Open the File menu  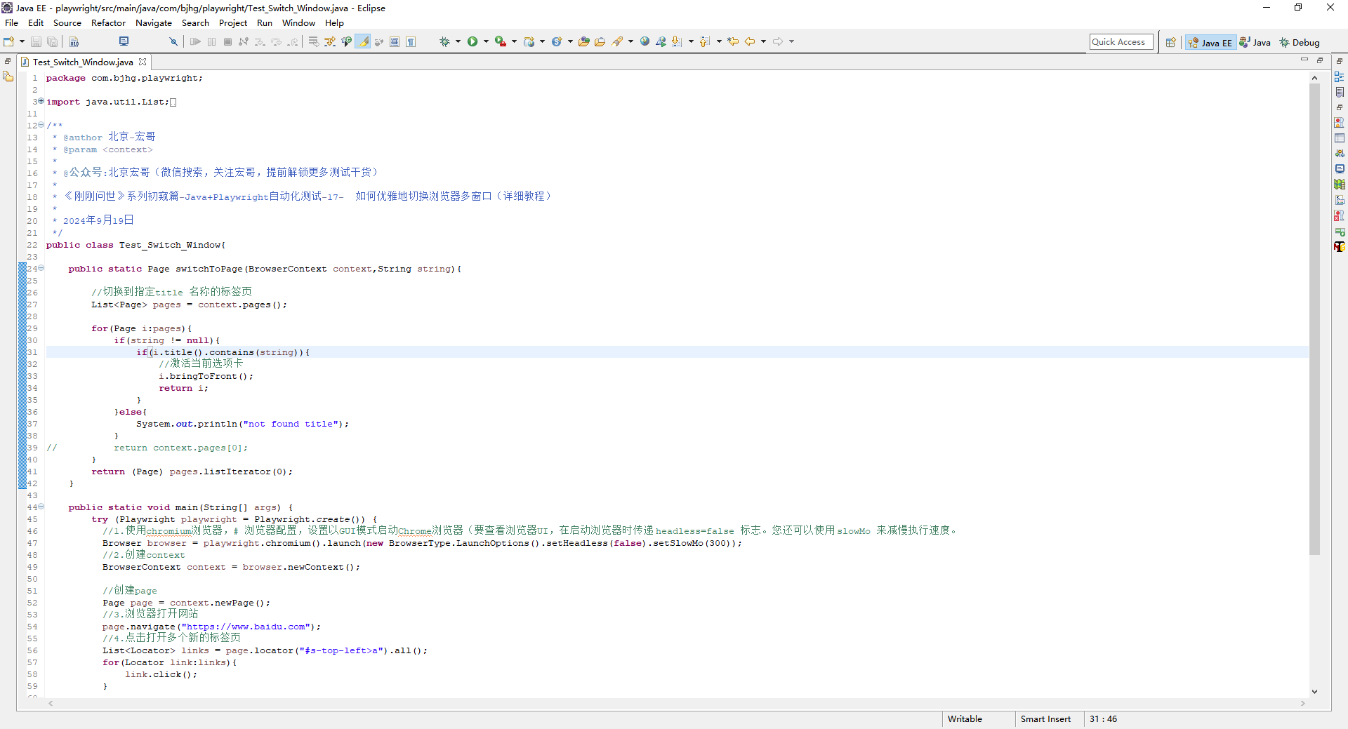pyautogui.click(x=12, y=22)
